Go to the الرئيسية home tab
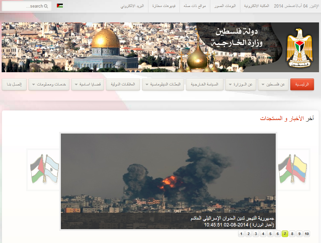The image size is (321, 243). [302, 84]
